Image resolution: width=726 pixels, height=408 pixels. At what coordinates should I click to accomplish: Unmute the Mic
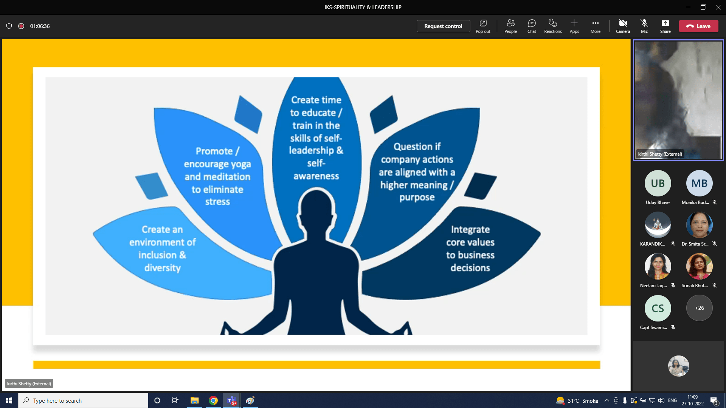point(644,26)
